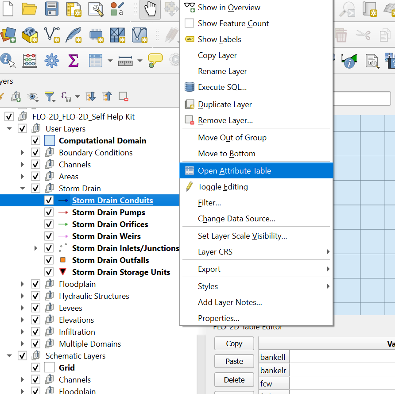Click the Paste button in Table Editor
395x394 pixels.
[234, 361]
